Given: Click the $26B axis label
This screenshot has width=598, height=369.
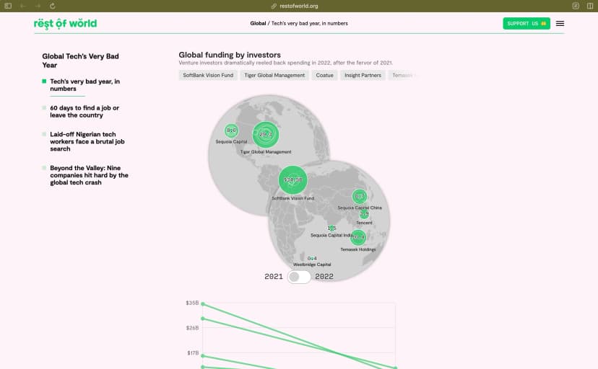Looking at the screenshot, I should 192,328.
